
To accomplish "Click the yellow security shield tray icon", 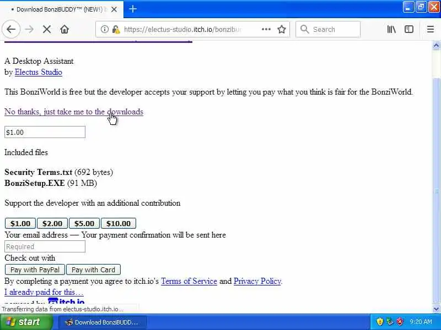I will coord(380,322).
